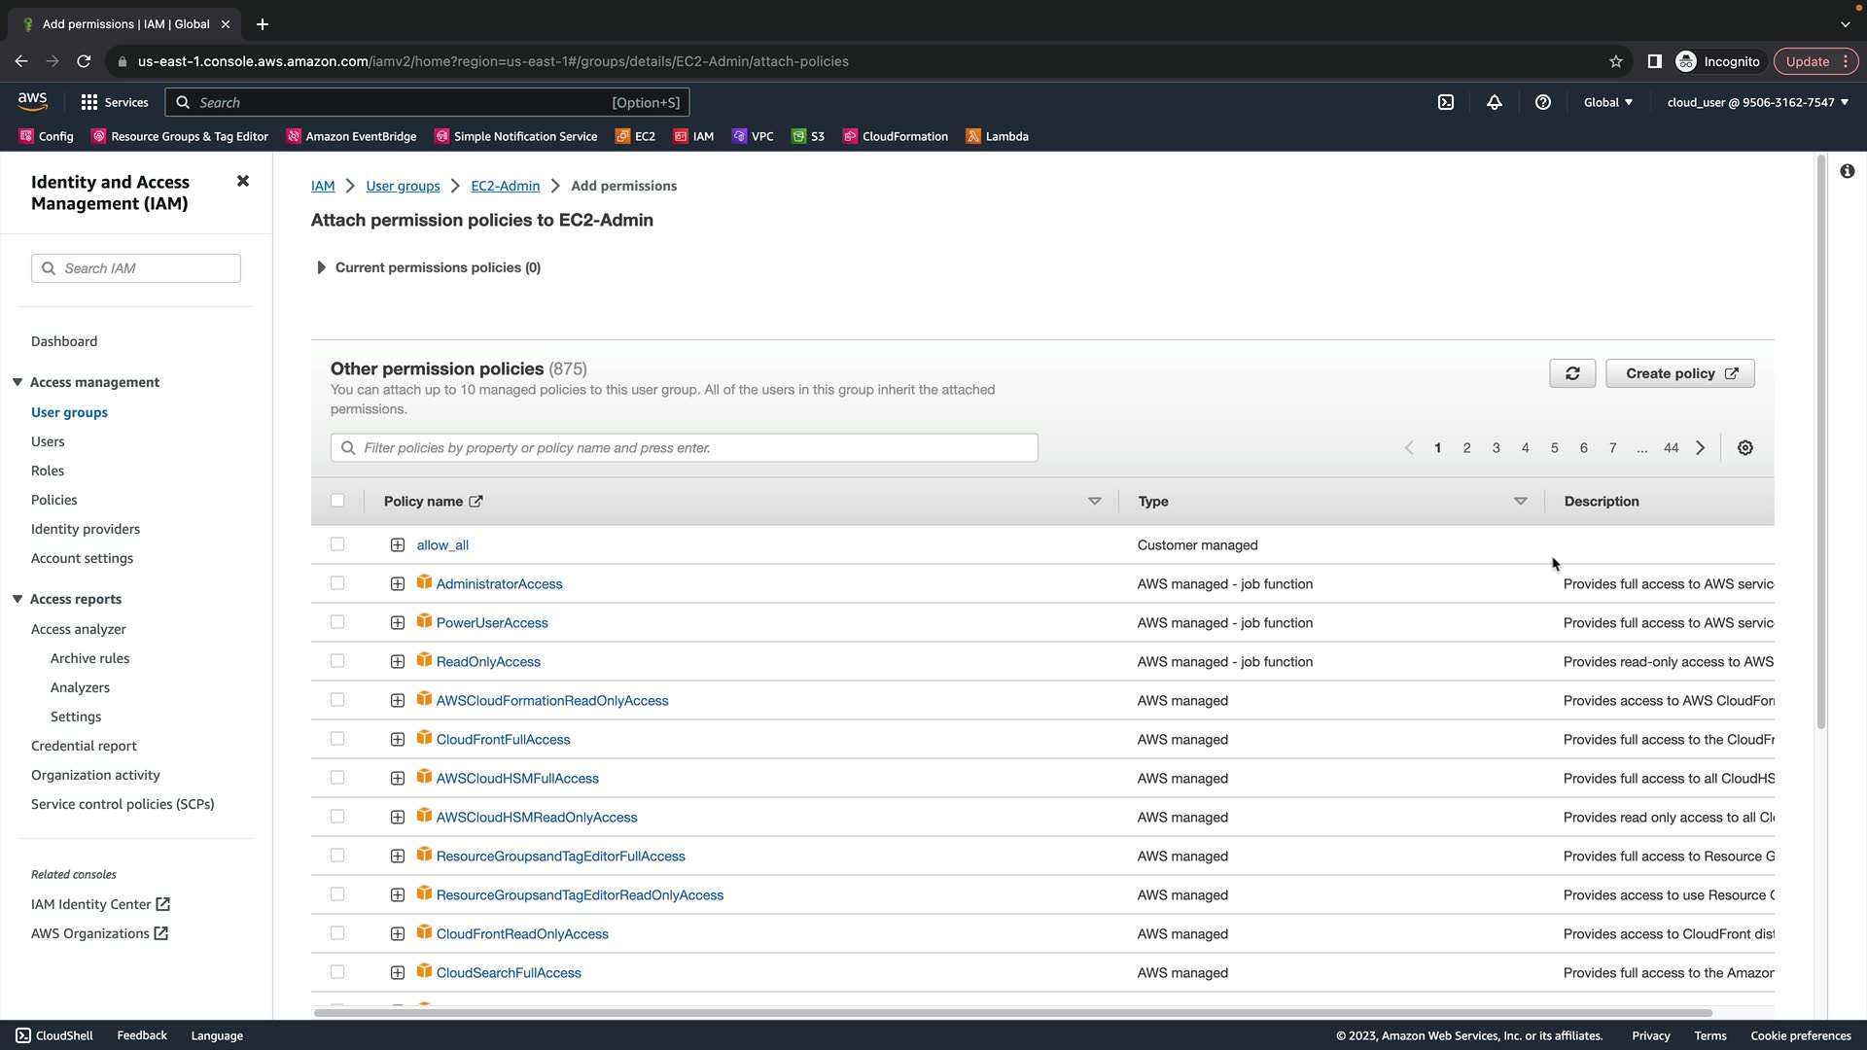The image size is (1867, 1050).
Task: Click the refresh policies button
Action: 1572,373
